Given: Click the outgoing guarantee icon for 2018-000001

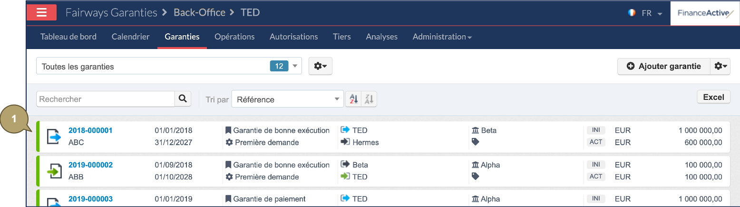Looking at the screenshot, I should tap(54, 137).
